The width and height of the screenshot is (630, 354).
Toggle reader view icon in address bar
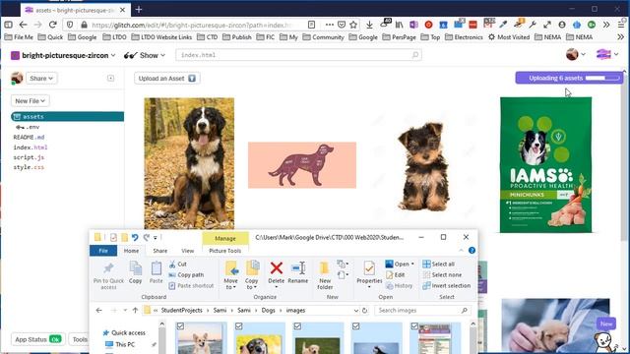[x=311, y=25]
